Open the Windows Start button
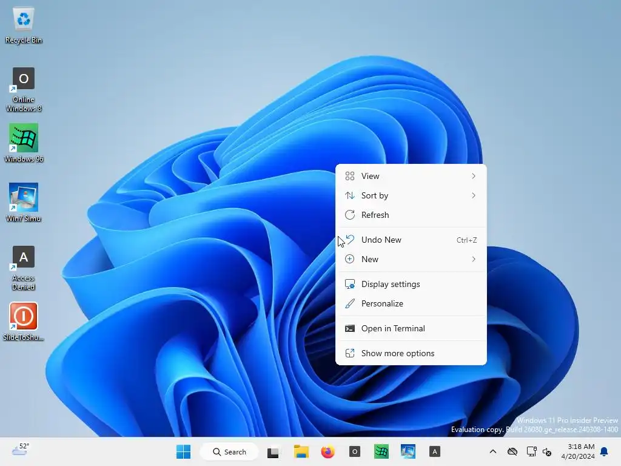 point(183,451)
